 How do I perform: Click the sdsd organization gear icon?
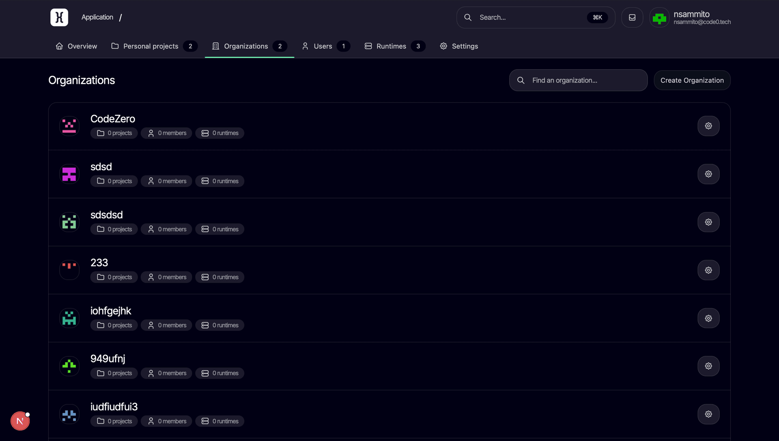tap(708, 174)
